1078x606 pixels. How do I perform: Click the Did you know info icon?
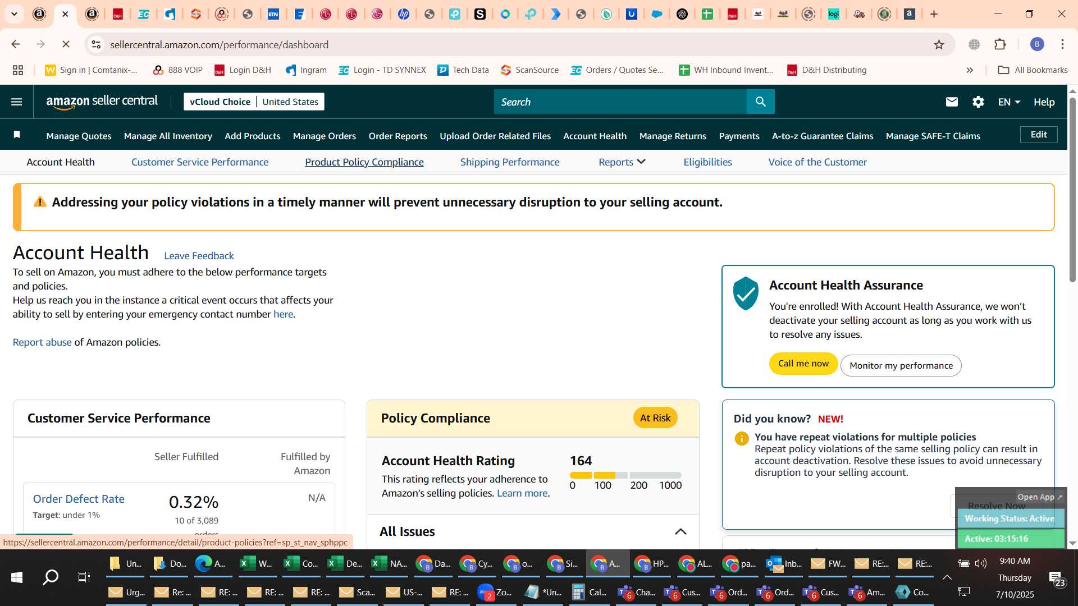click(741, 438)
